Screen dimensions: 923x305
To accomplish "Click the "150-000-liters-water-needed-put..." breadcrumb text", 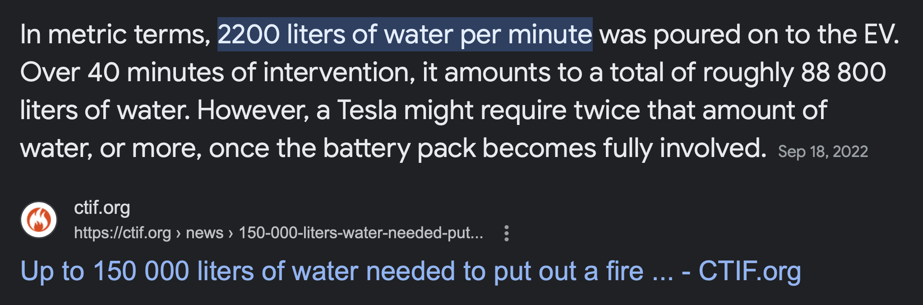I will click(361, 233).
